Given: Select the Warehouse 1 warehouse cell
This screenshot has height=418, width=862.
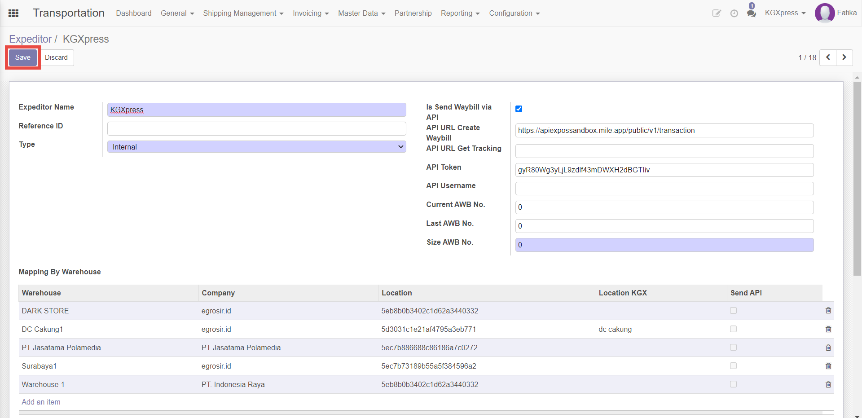Looking at the screenshot, I should [109, 384].
